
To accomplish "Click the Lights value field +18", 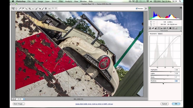I will (x=177, y=73).
